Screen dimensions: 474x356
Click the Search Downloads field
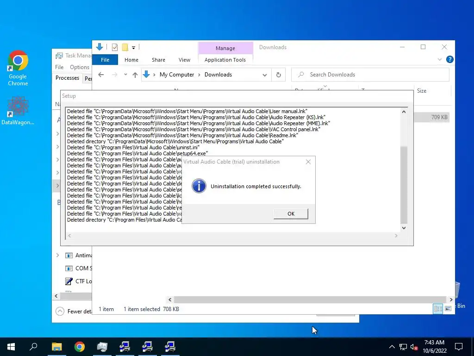370,75
